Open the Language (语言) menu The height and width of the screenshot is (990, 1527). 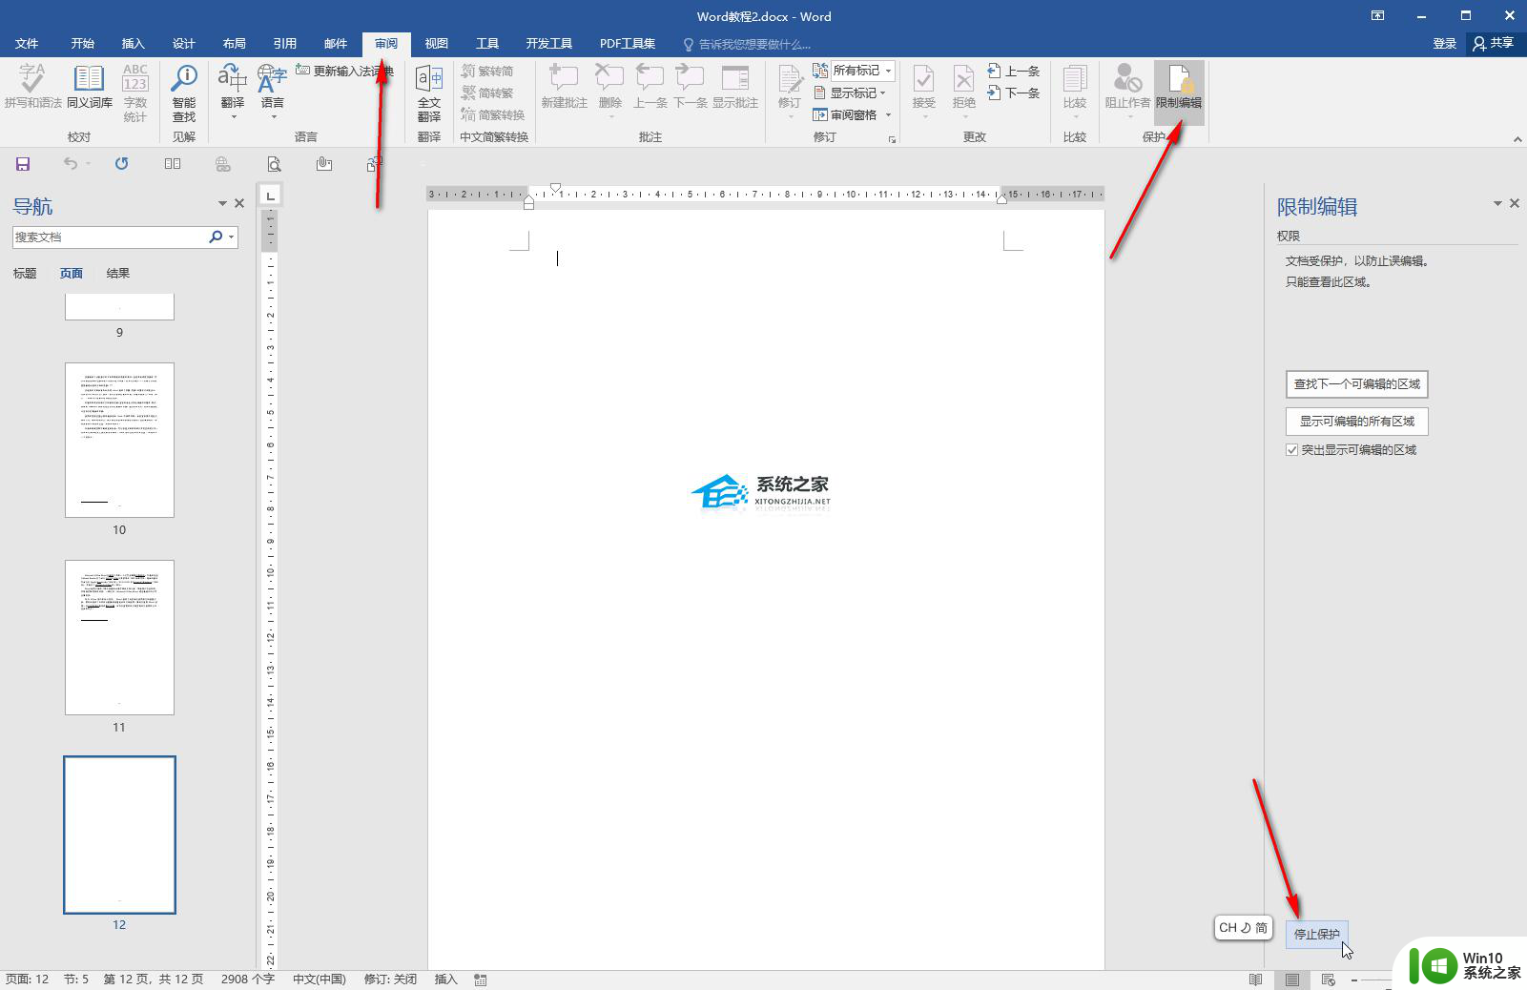[x=273, y=91]
